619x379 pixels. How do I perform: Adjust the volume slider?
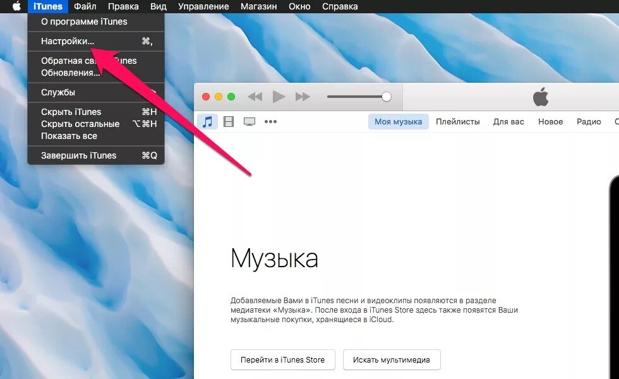tap(386, 97)
